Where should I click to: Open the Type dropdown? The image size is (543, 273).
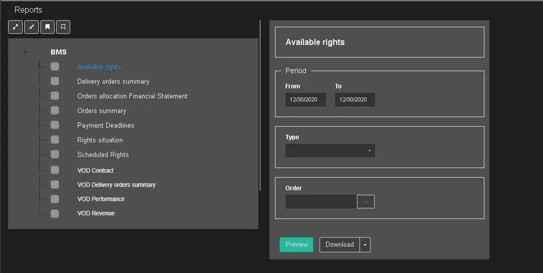click(x=330, y=151)
